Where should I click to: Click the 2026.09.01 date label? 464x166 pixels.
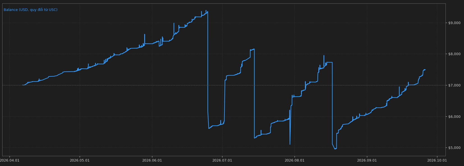pos(367,160)
